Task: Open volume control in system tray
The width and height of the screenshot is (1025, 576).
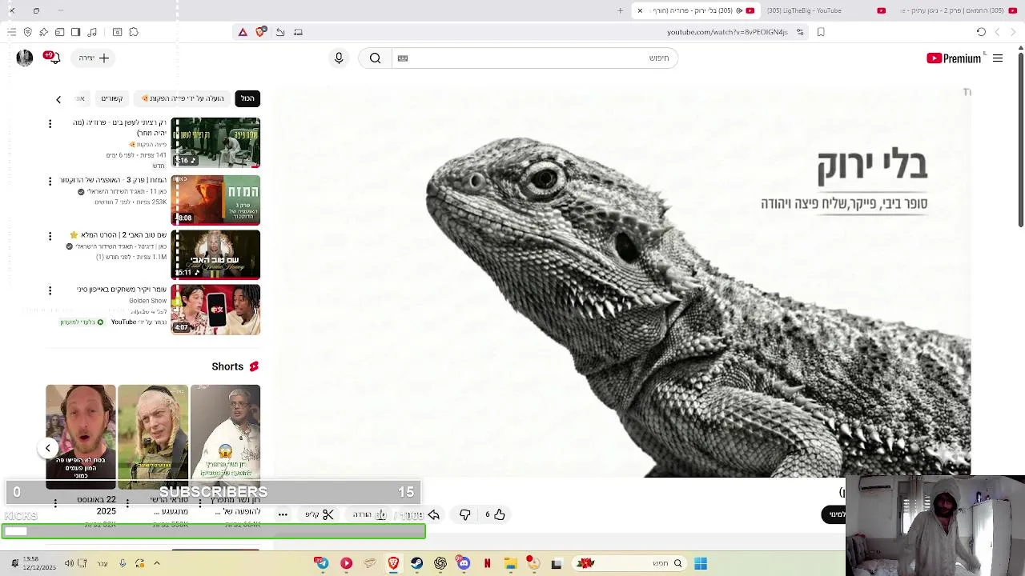Action: point(69,563)
